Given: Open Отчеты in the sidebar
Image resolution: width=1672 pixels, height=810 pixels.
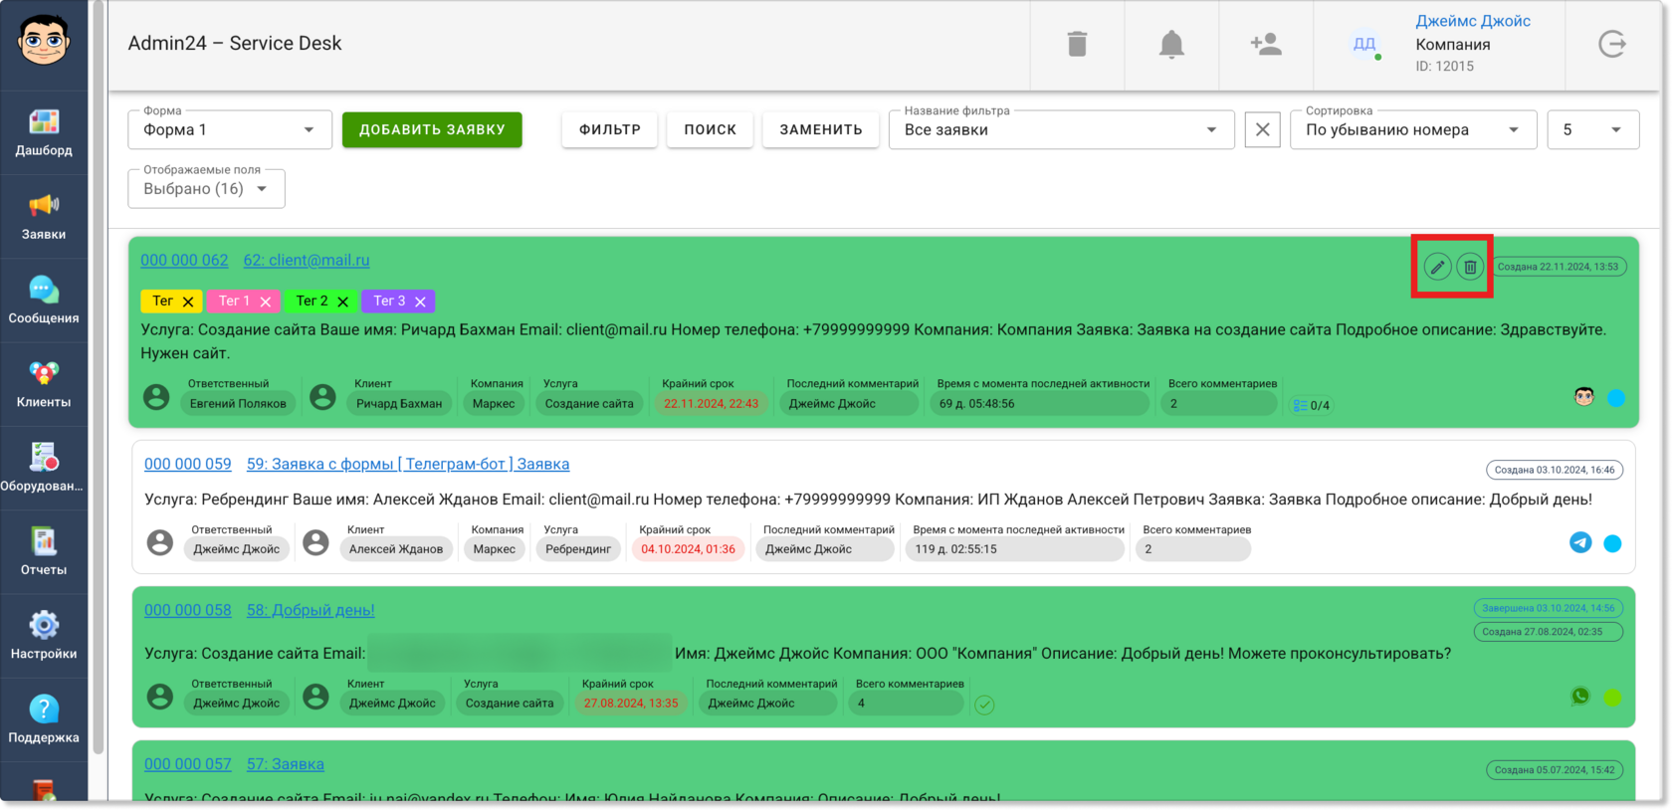Looking at the screenshot, I should pyautogui.click(x=44, y=551).
